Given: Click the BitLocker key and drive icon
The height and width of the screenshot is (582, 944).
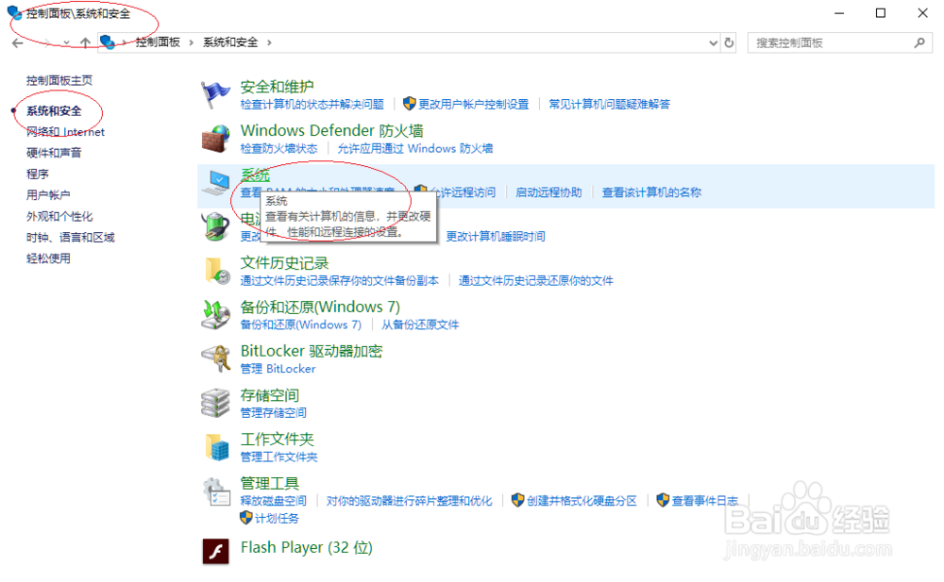Looking at the screenshot, I should [x=215, y=358].
